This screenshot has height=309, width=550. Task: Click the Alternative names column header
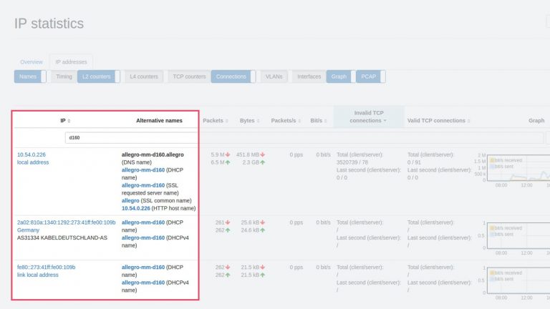pos(159,120)
